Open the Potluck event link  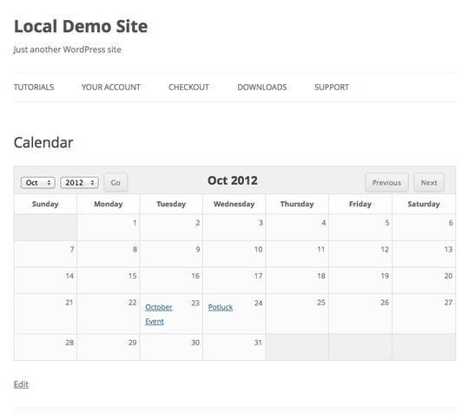pos(221,307)
